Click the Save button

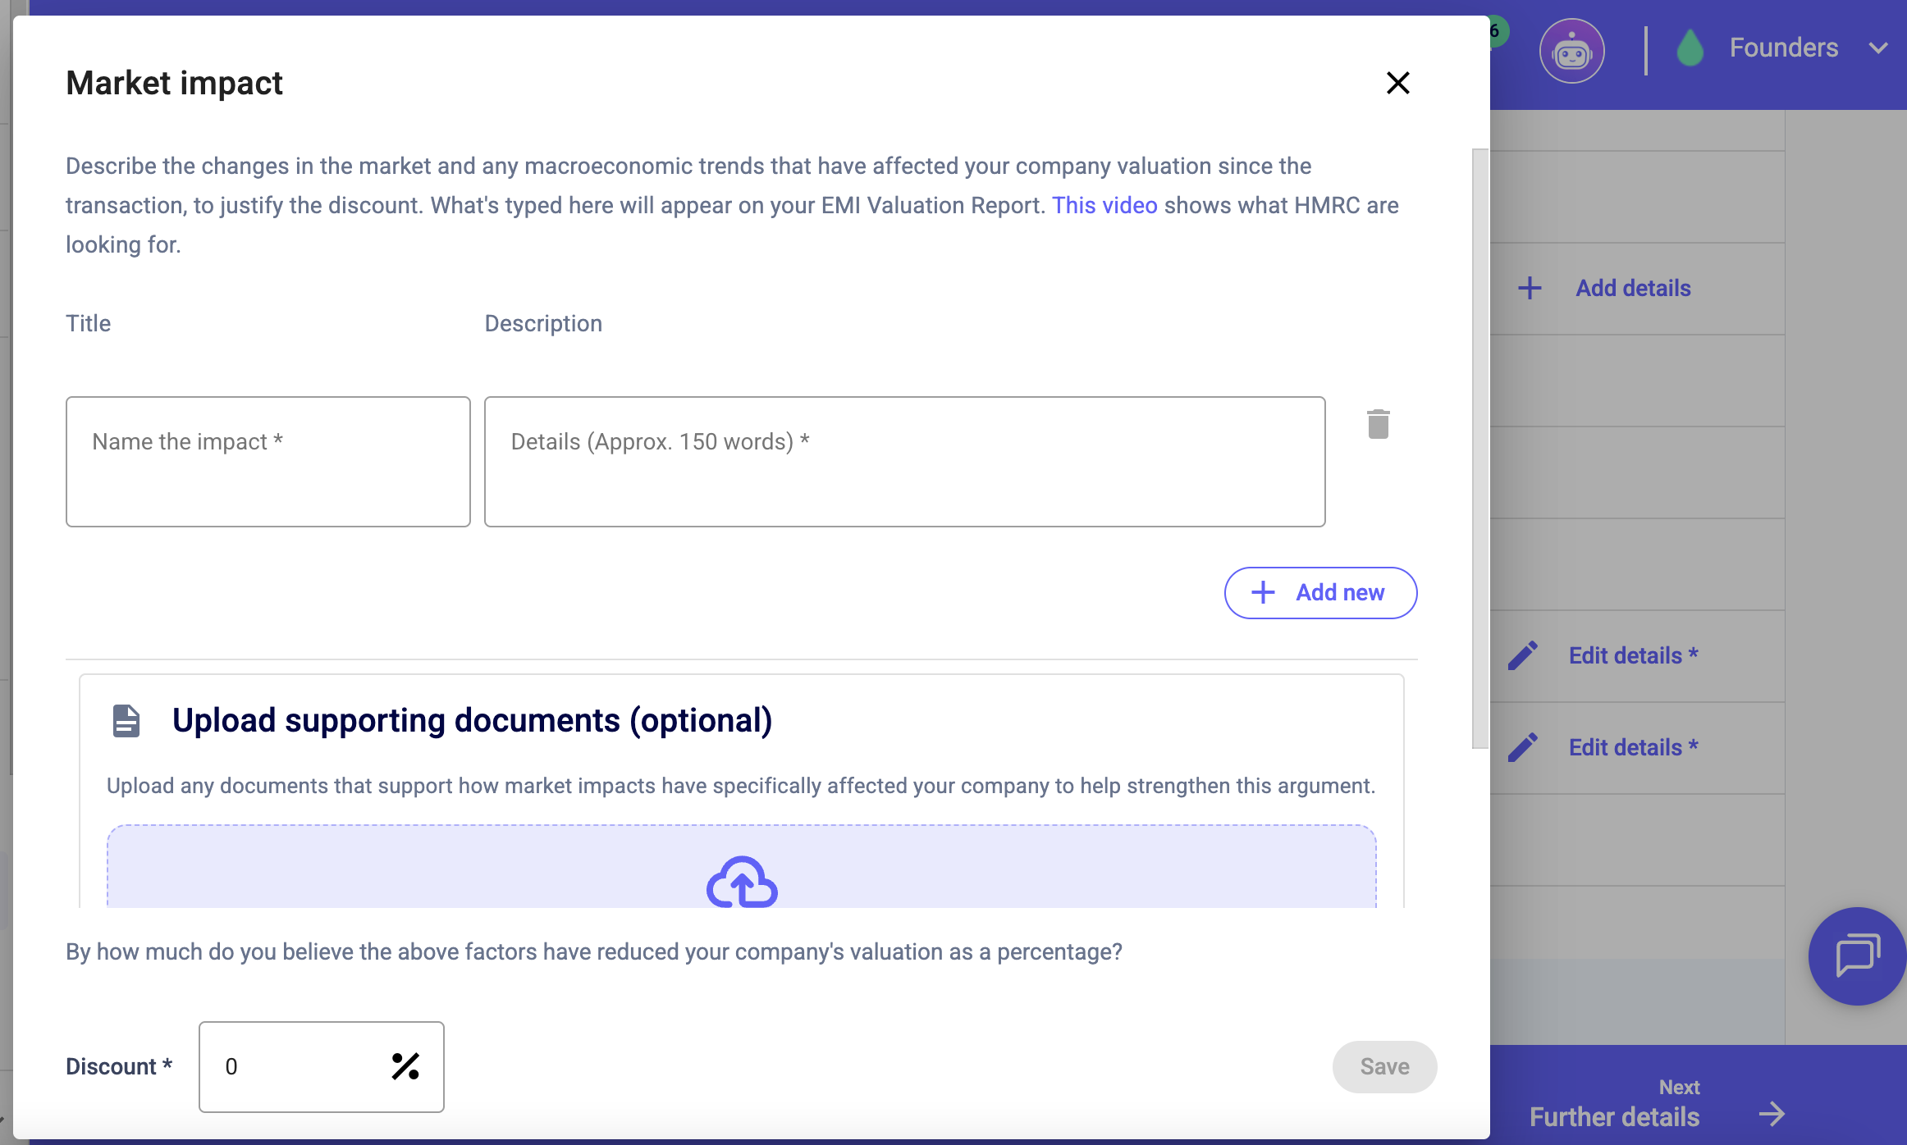click(1384, 1066)
